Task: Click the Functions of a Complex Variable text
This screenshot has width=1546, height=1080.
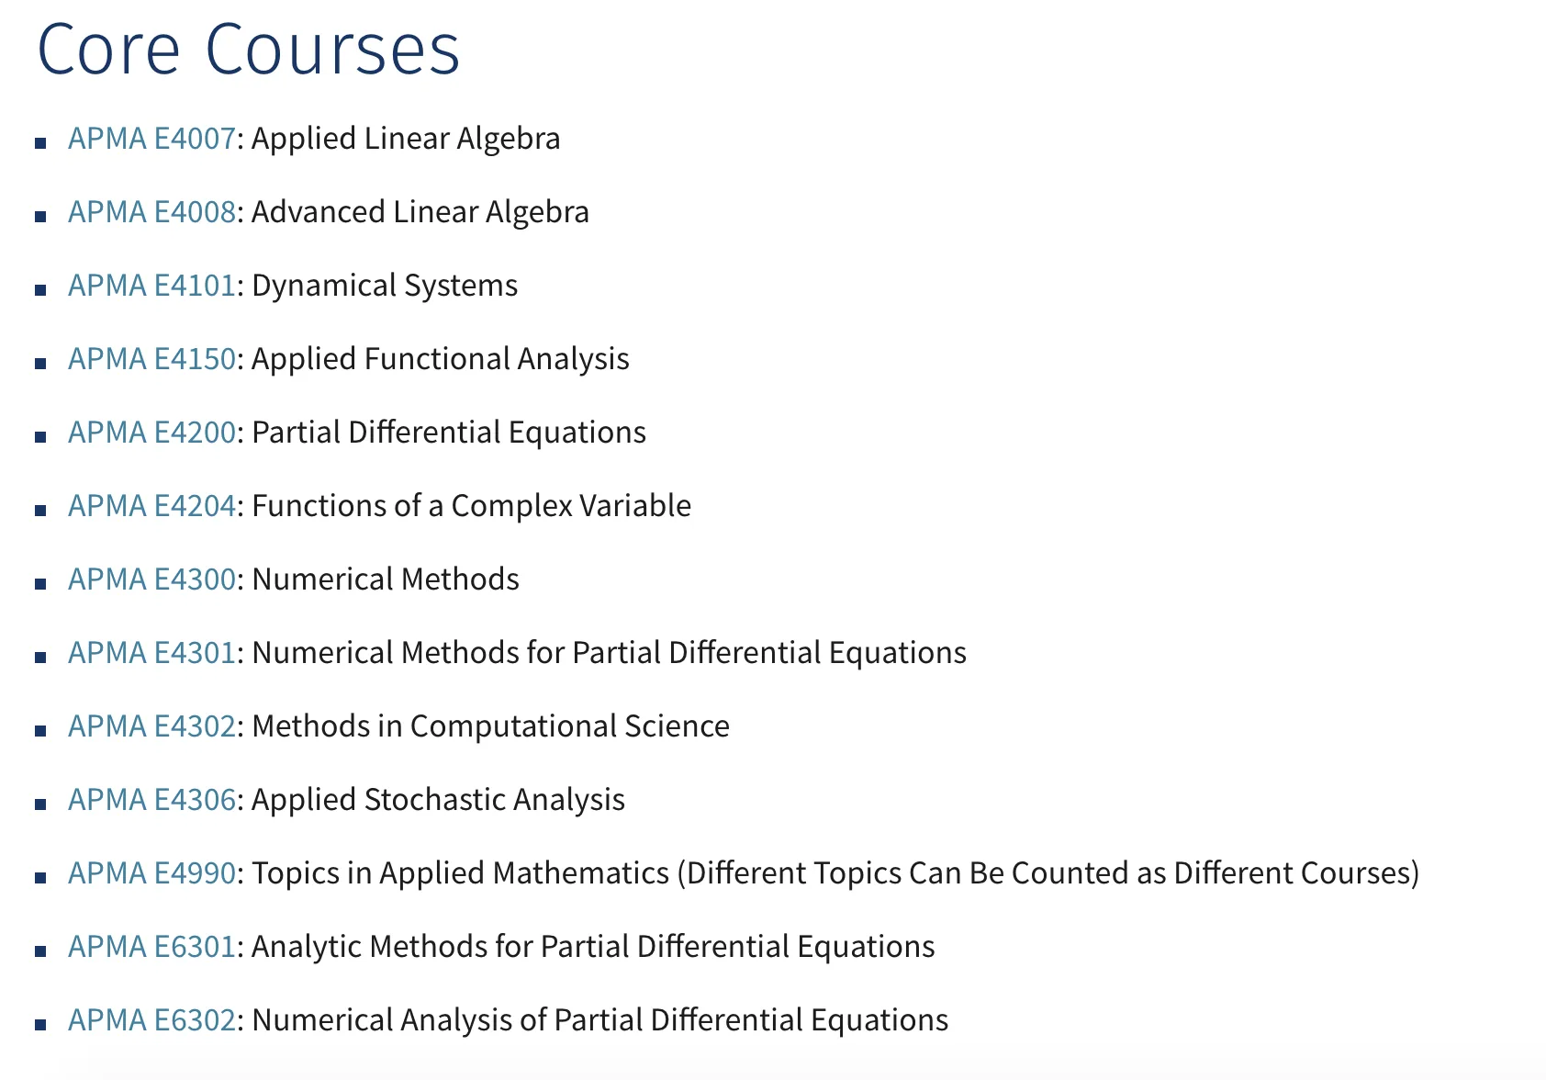Action: pos(471,506)
